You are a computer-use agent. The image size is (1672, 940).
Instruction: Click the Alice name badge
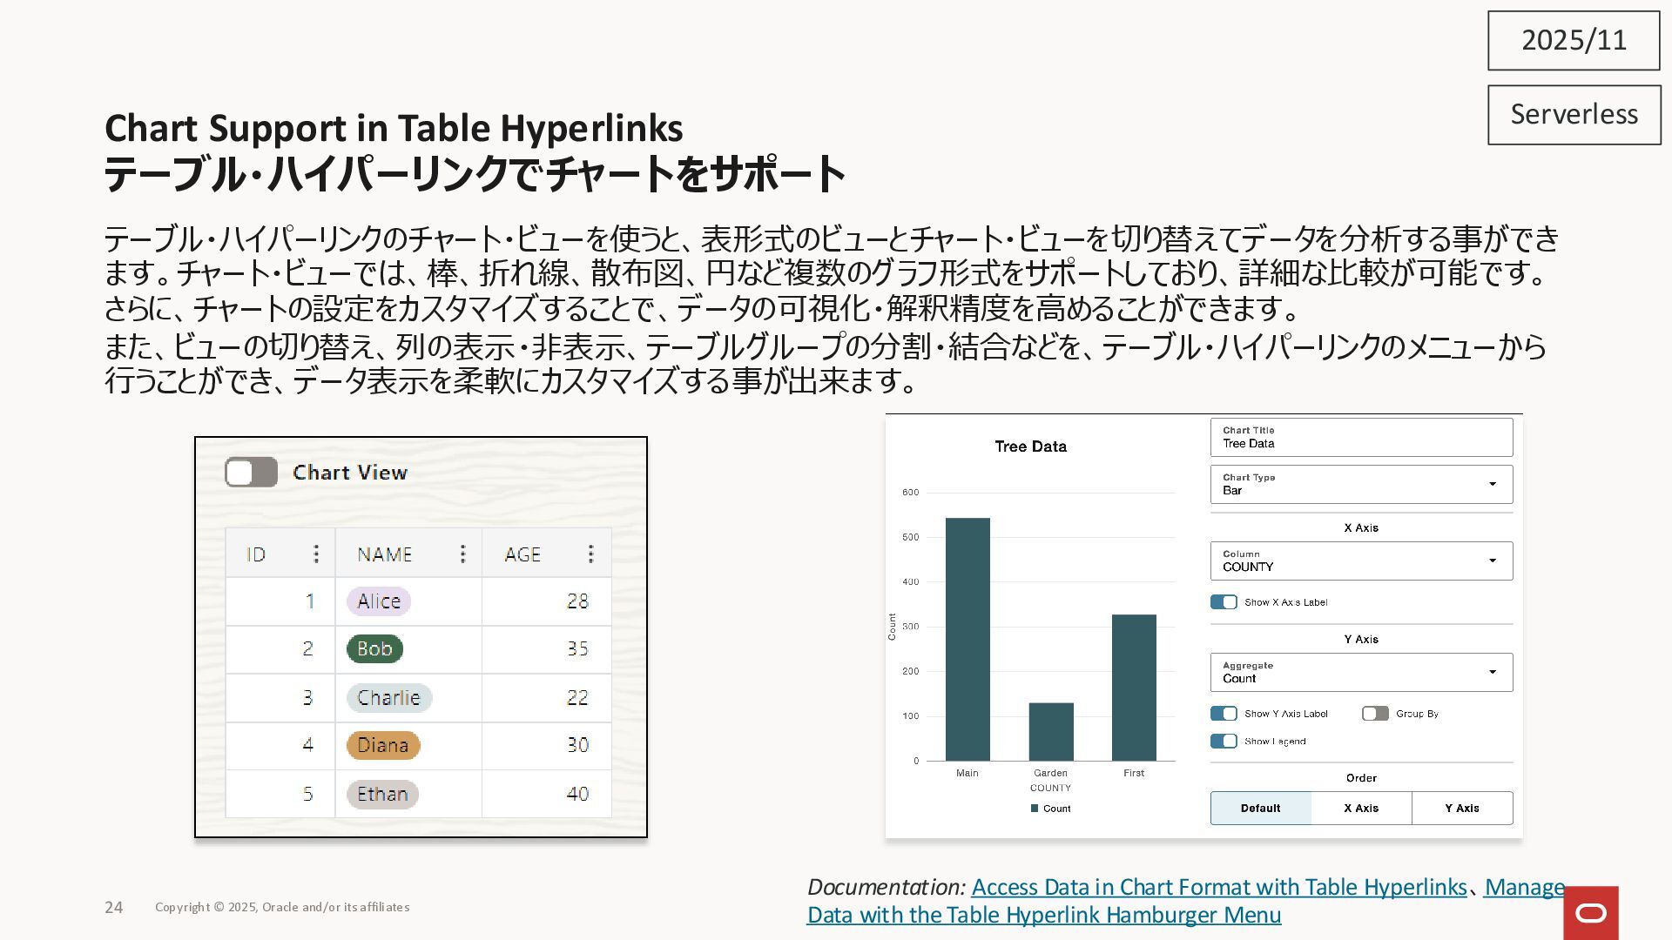click(379, 601)
